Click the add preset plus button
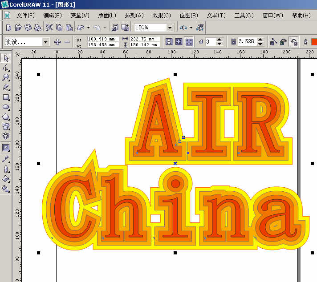Viewport: 317px width, 282px height. pos(57,42)
